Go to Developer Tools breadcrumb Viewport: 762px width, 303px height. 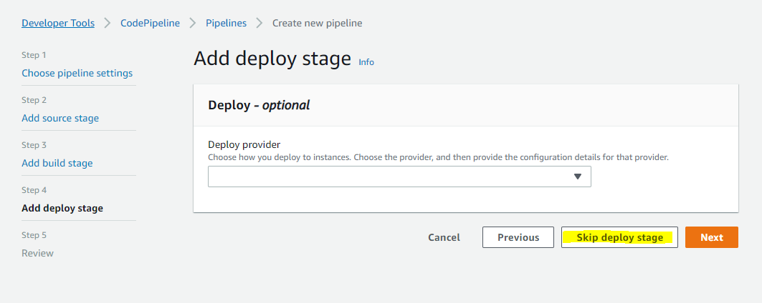click(x=58, y=23)
